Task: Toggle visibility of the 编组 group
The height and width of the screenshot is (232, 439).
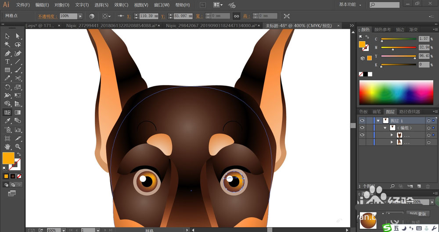Action: click(x=362, y=128)
